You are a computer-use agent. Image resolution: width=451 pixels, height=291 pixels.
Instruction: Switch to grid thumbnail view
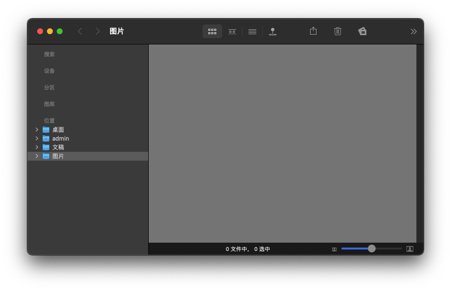[x=212, y=31]
